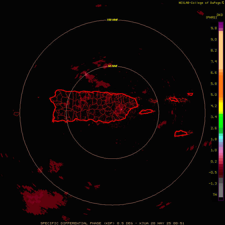Click the DKD label above the color scale

click(220, 15)
